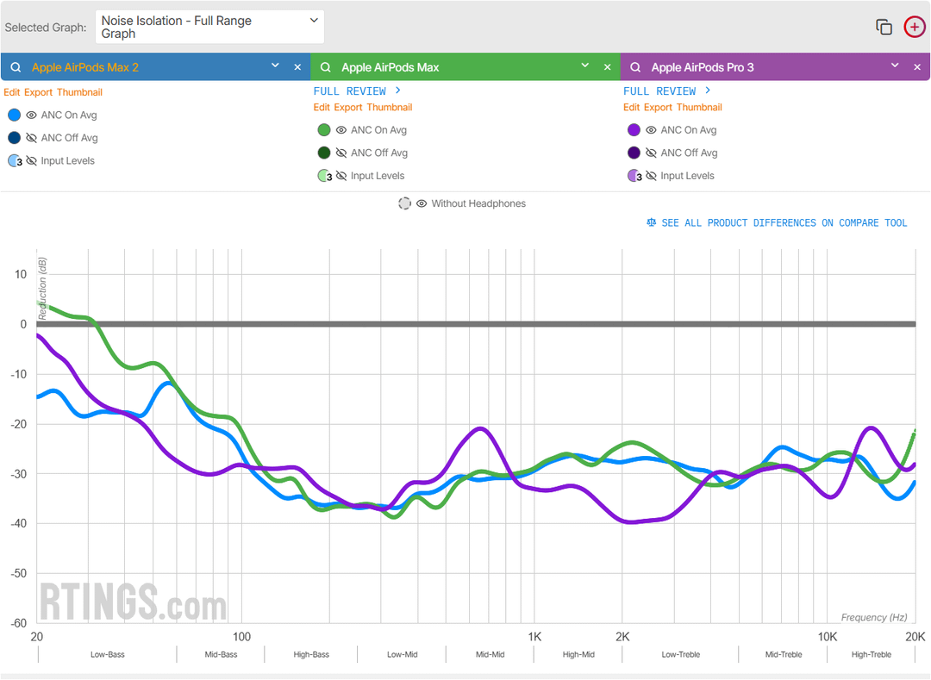
Task: Expand Apple AirPods Pro 3 product dropdown chevron
Action: 895,66
